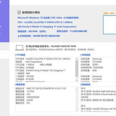Click the blue CPU: Intel(R) Core(TM) i7-8565U summary line
The height and width of the screenshot is (116, 116).
45,22
